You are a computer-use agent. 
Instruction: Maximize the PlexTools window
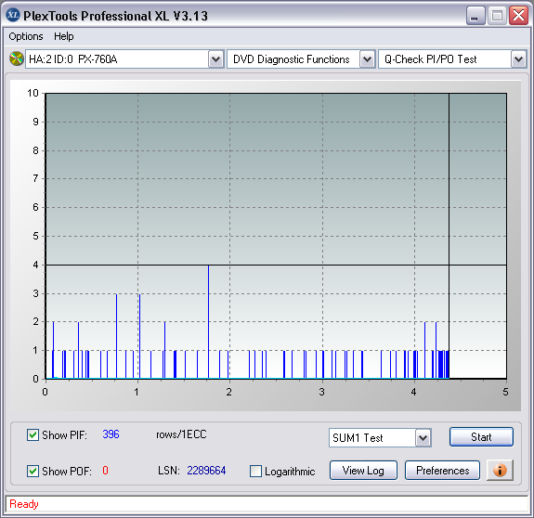point(497,15)
